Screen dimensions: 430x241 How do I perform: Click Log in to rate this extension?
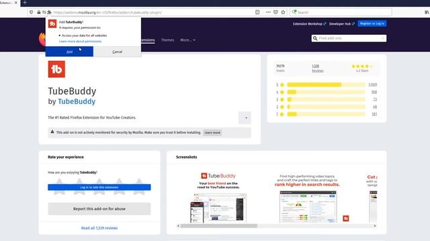coord(99,187)
